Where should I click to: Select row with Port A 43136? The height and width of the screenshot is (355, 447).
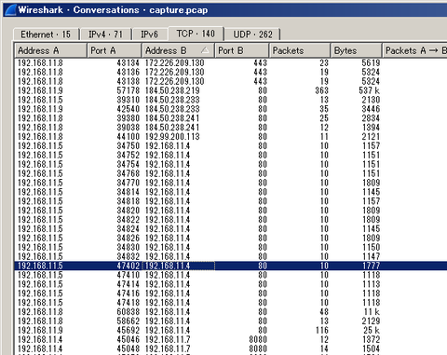pyautogui.click(x=231, y=73)
